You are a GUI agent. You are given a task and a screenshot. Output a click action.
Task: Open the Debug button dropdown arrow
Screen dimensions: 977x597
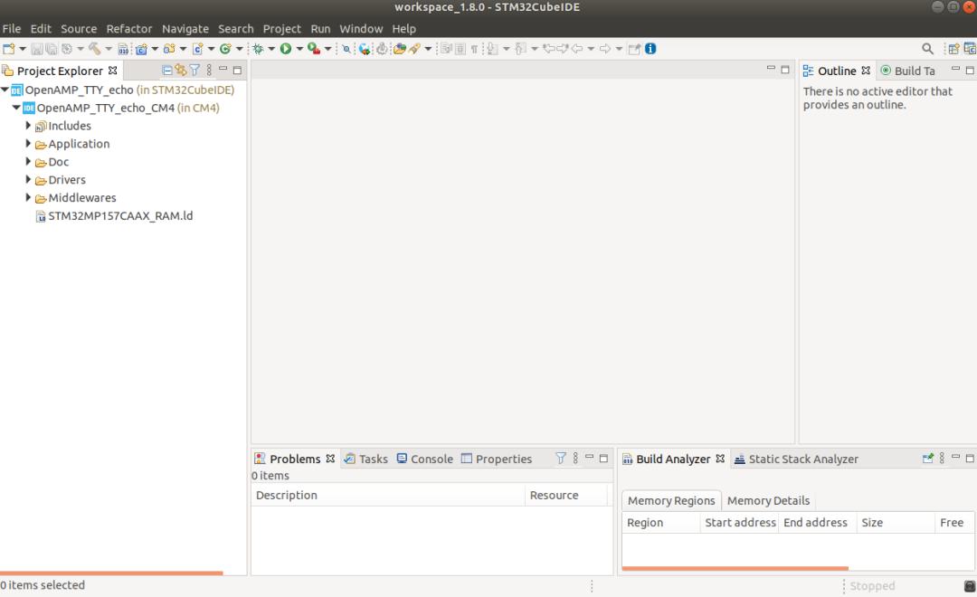coord(271,49)
